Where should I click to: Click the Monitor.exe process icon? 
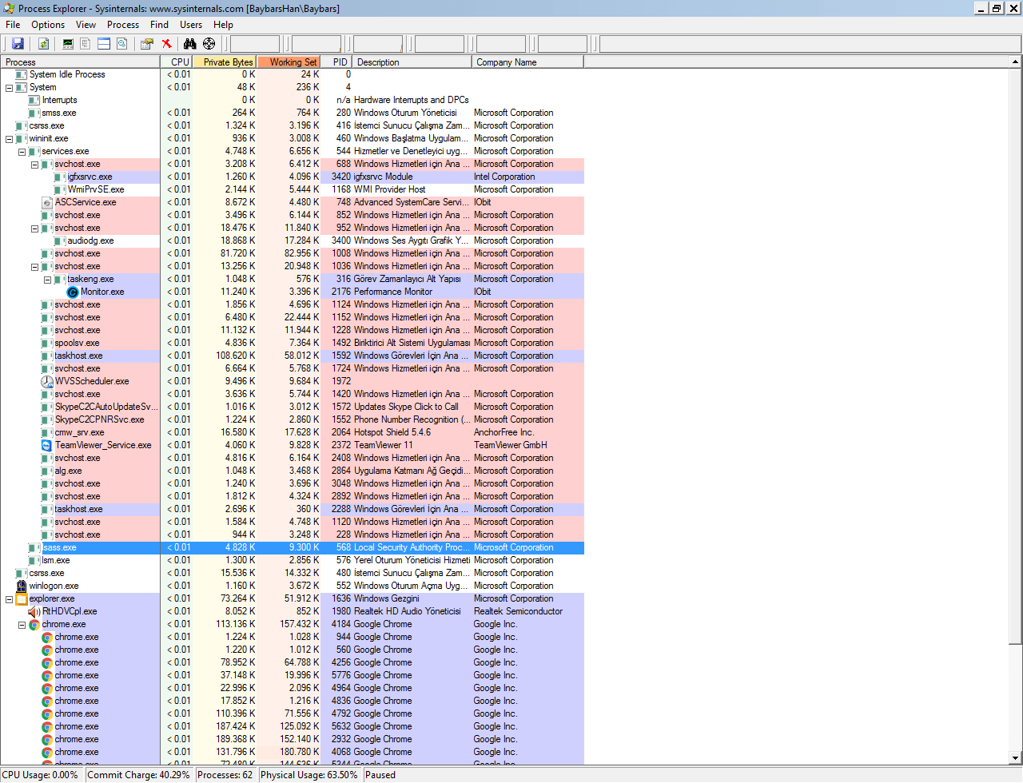pos(73,292)
